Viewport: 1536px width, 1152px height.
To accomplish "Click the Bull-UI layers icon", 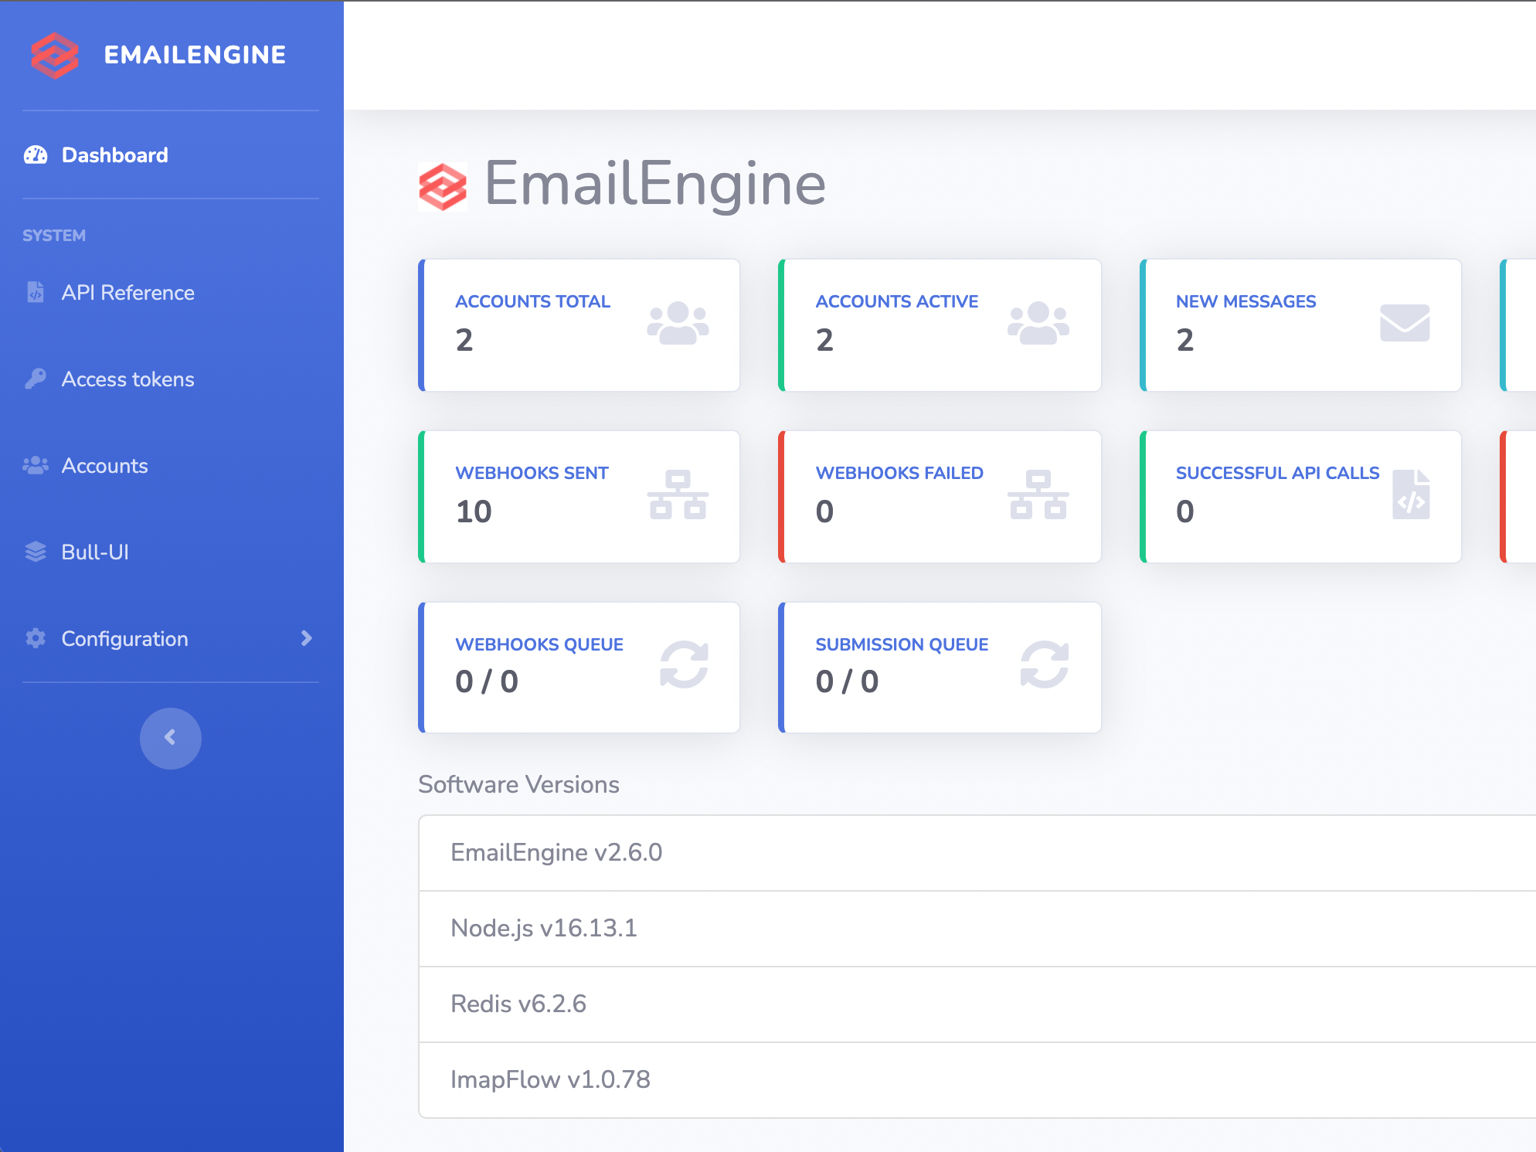I will (x=36, y=552).
